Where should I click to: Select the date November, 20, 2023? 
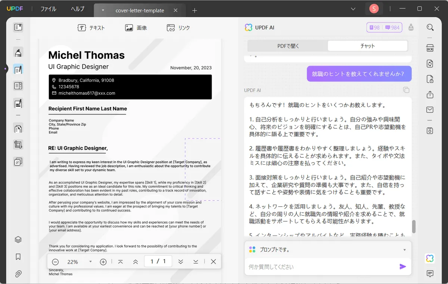coord(191,68)
